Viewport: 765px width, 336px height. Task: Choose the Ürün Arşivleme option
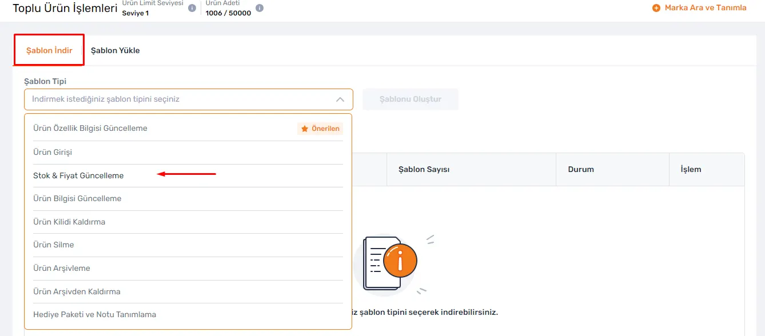[x=188, y=268]
